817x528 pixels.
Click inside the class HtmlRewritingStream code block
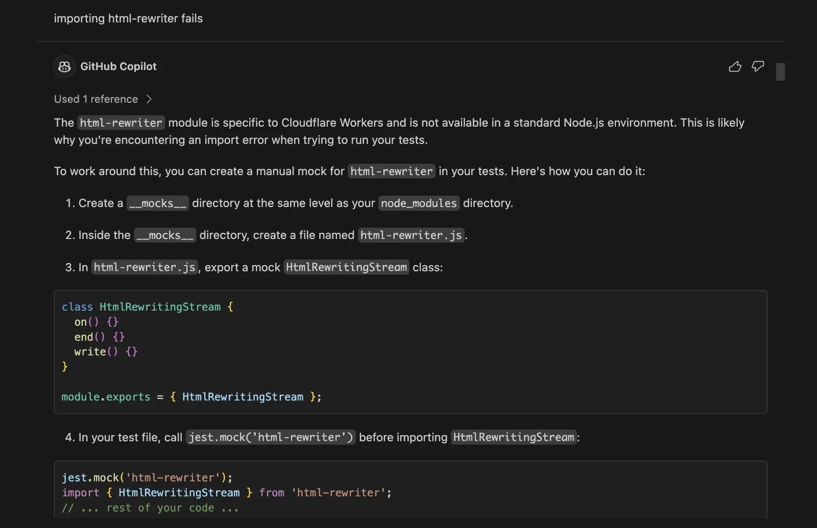click(x=411, y=352)
